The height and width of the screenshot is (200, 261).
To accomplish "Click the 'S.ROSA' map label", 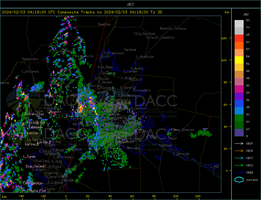I will (151, 137).
